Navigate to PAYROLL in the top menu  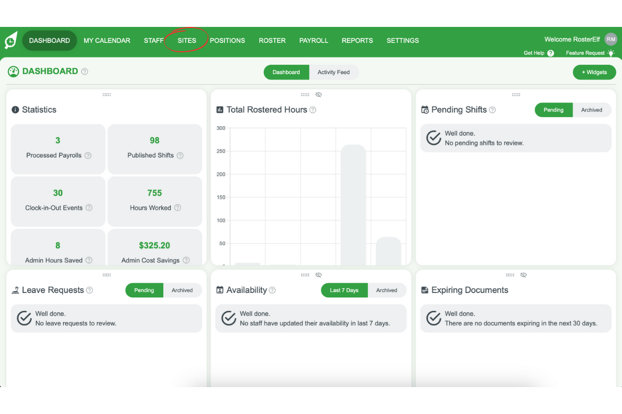[x=314, y=40]
